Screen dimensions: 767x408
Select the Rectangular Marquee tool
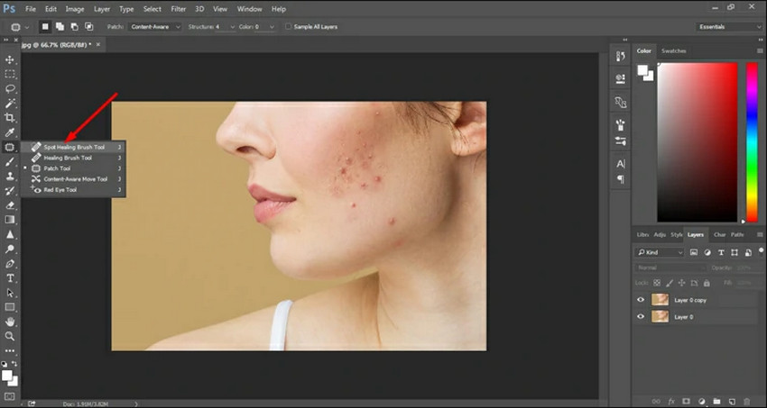[9, 74]
